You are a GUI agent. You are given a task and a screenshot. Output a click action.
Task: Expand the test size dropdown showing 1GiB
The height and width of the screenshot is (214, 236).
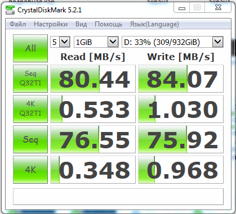(x=96, y=42)
